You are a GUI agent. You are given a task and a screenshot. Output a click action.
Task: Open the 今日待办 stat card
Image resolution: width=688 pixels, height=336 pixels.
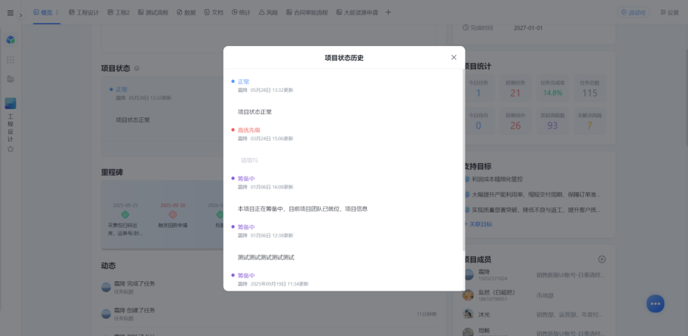tap(478, 121)
